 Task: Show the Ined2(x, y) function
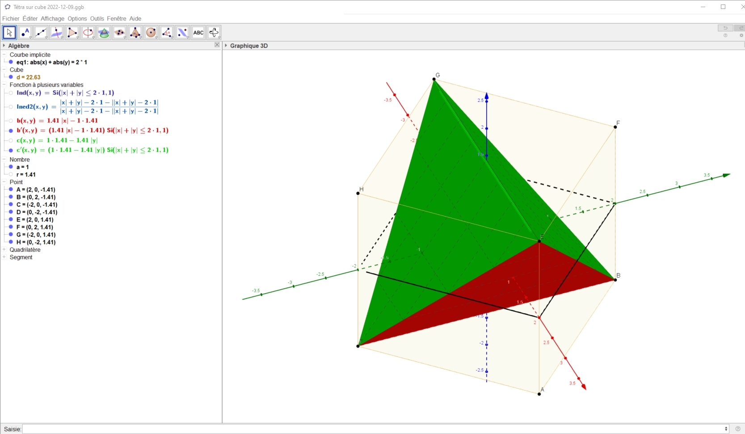tap(11, 107)
